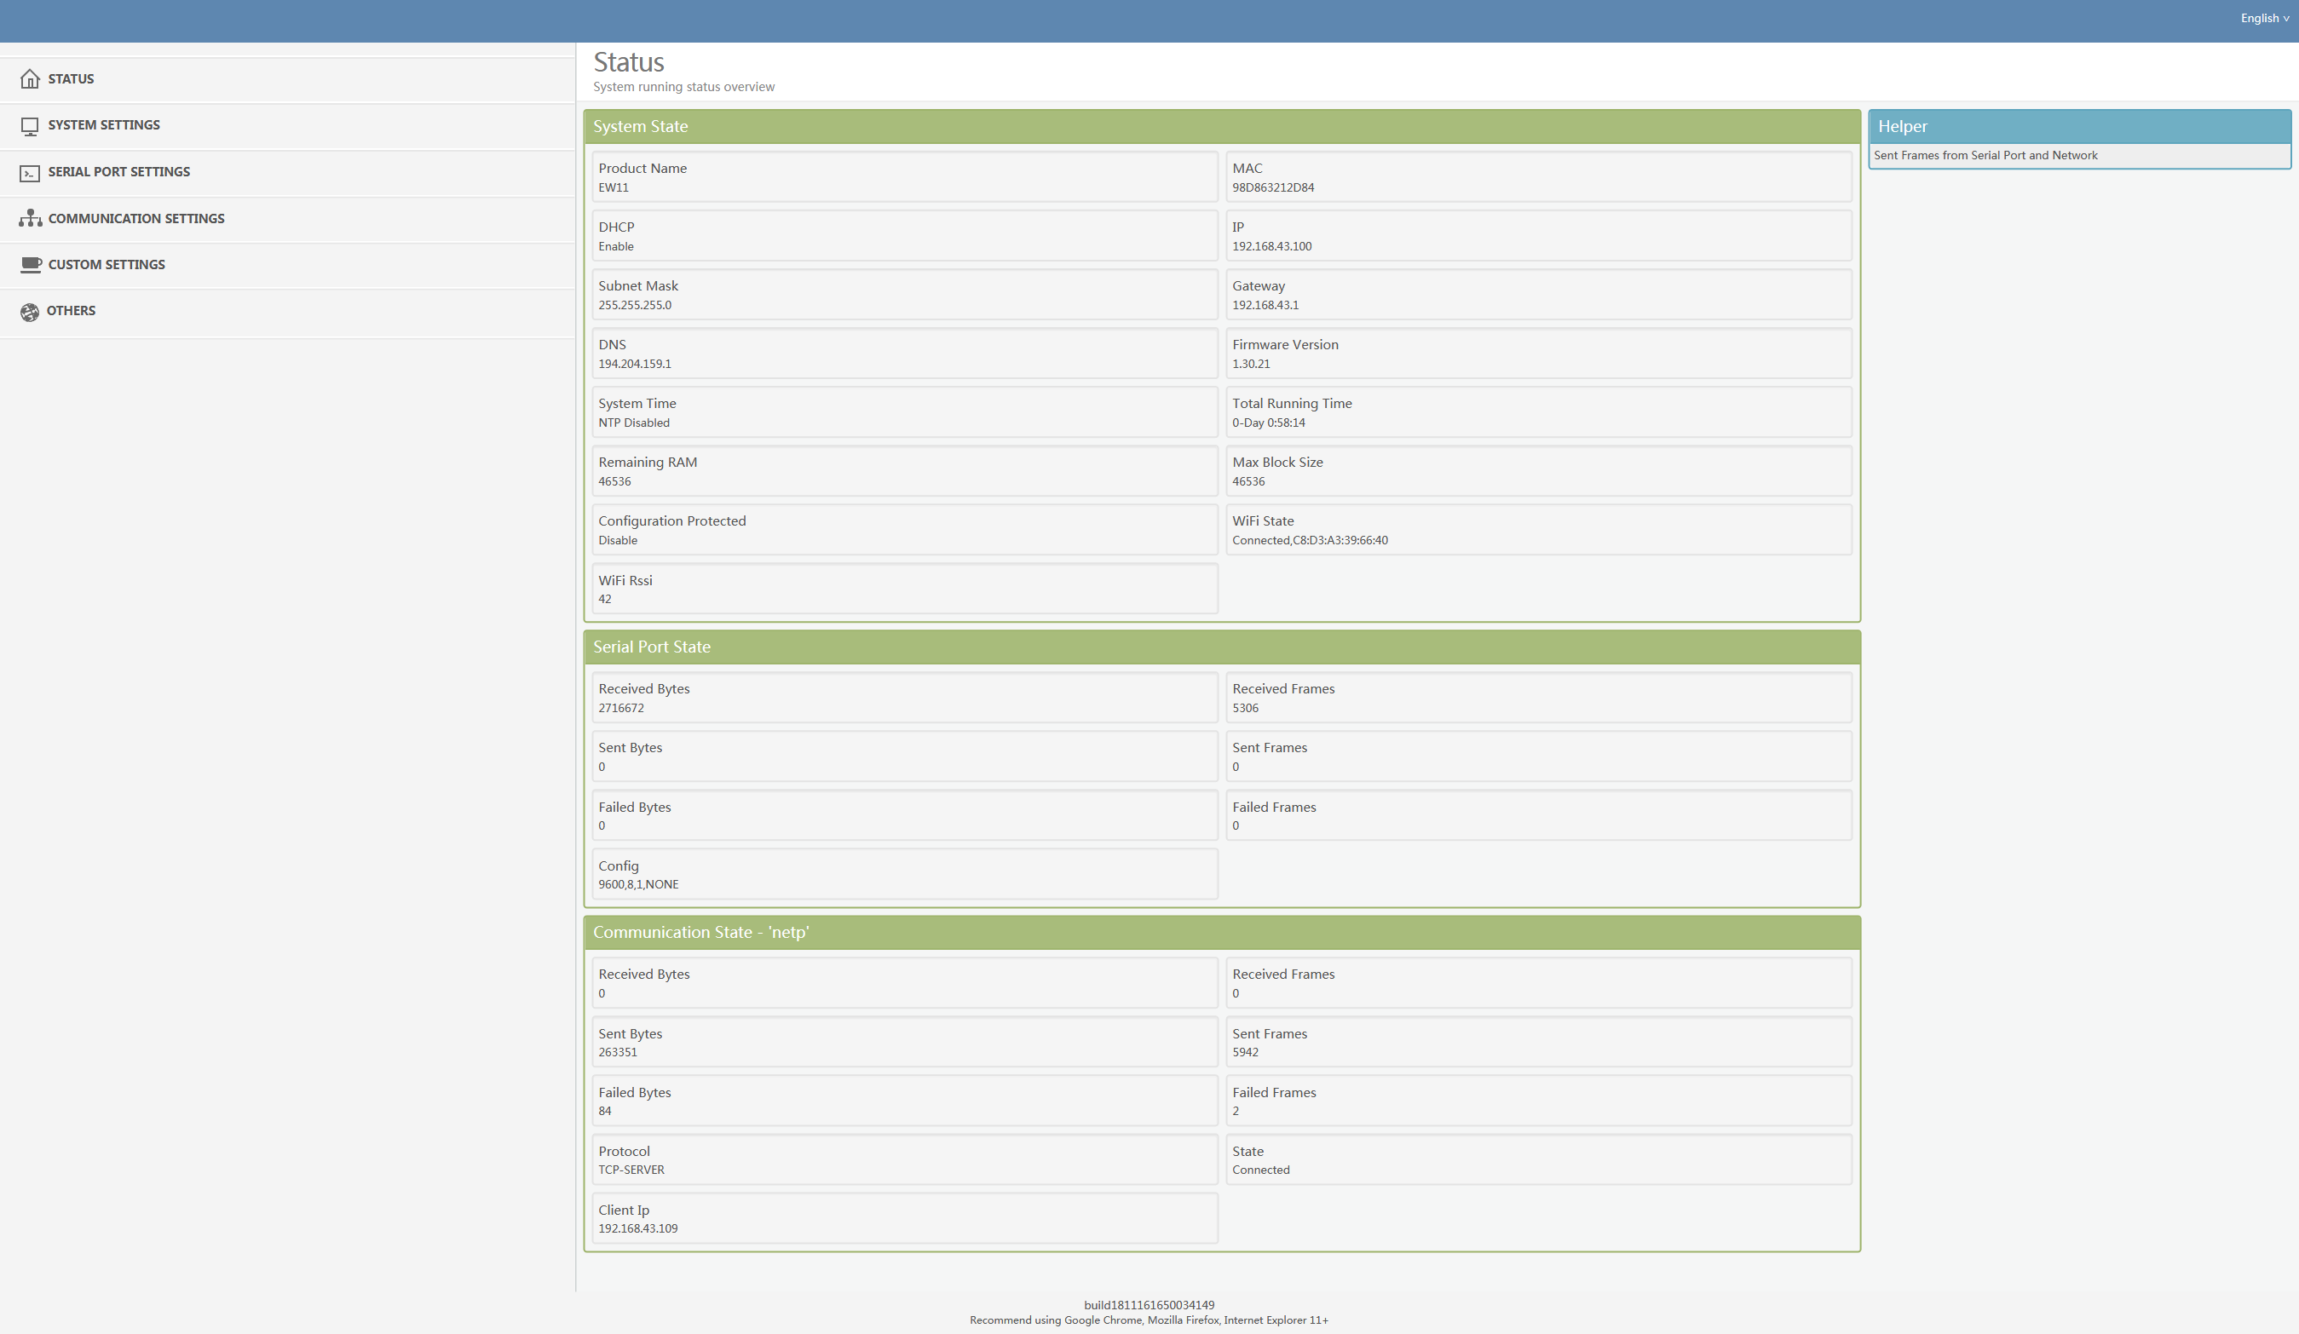Image resolution: width=2299 pixels, height=1334 pixels.
Task: Click Helper text about Sent Frames
Action: 1985,156
